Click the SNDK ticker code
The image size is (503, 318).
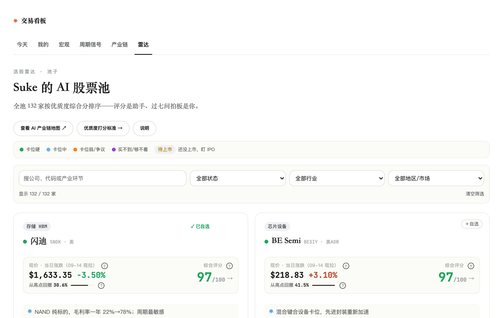tap(55, 242)
